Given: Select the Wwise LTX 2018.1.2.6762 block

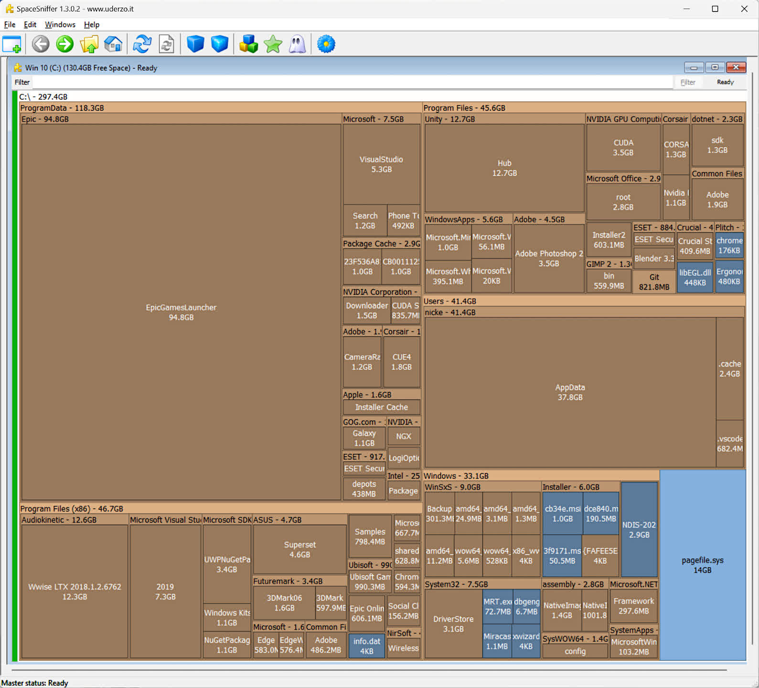Looking at the screenshot, I should (x=75, y=591).
